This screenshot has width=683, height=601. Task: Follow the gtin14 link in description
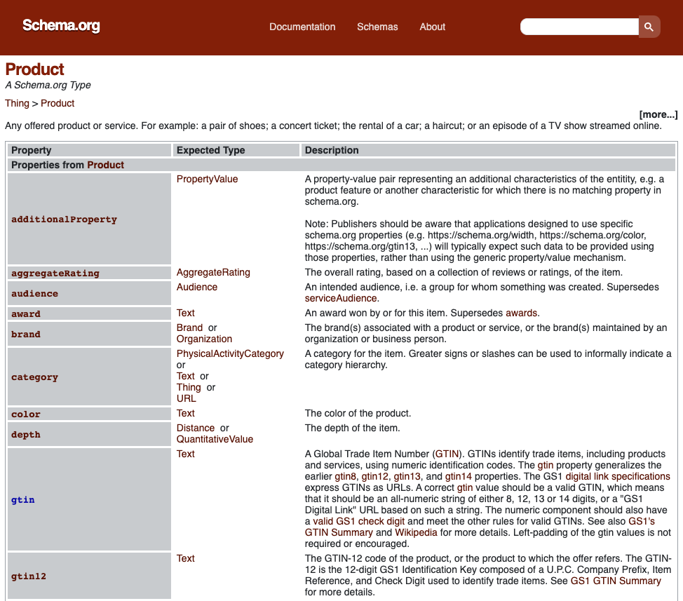(x=458, y=476)
